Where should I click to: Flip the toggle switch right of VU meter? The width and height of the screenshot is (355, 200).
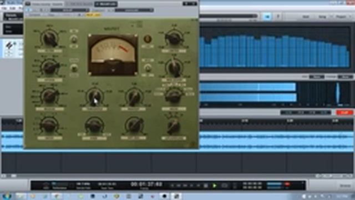tap(148, 68)
